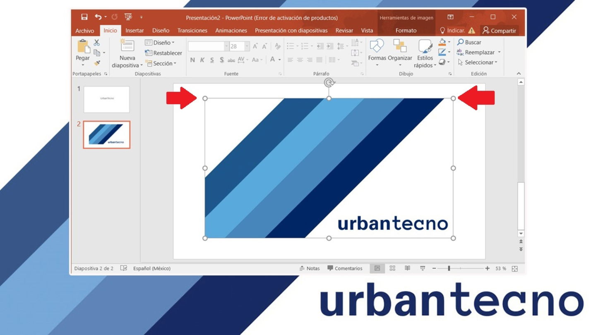
Task: Open the Diseño layout dropdown
Action: pos(160,43)
